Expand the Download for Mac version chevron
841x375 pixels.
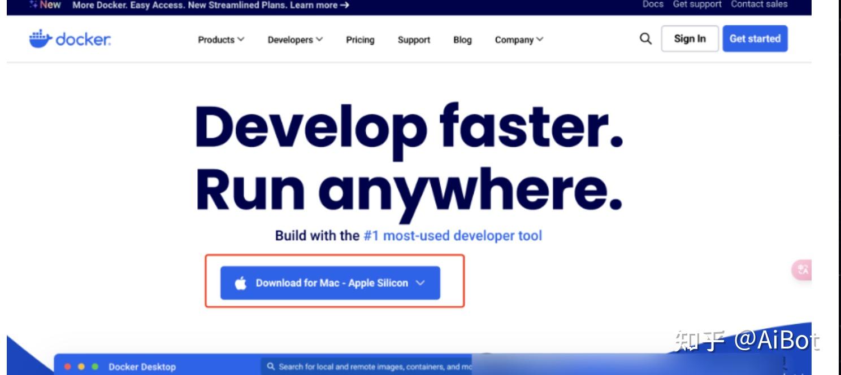tap(419, 284)
